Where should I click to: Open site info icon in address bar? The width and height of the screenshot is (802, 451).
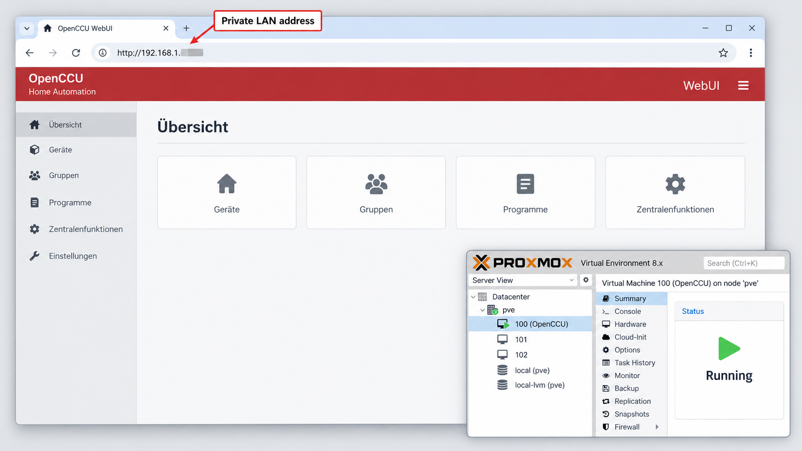[103, 53]
